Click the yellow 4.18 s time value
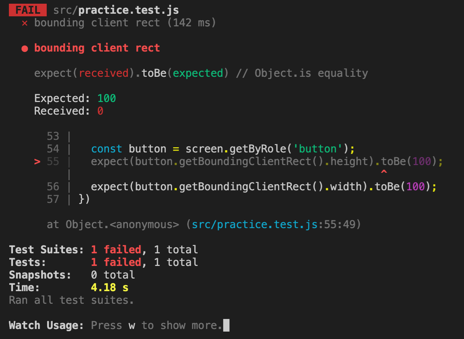Screen dimensions: 464x339 [110, 288]
